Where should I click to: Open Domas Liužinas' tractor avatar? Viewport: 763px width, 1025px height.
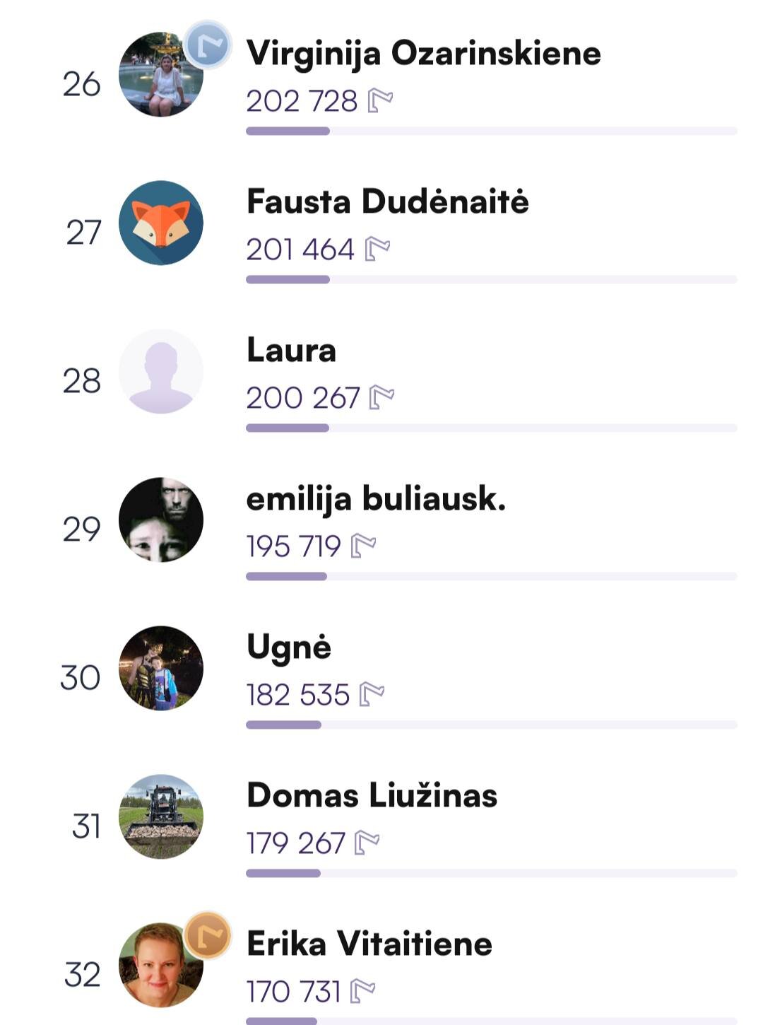click(x=161, y=816)
